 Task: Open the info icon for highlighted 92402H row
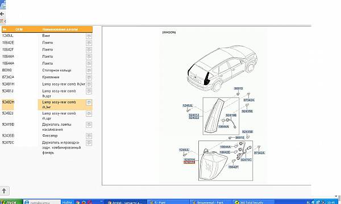coord(89,103)
